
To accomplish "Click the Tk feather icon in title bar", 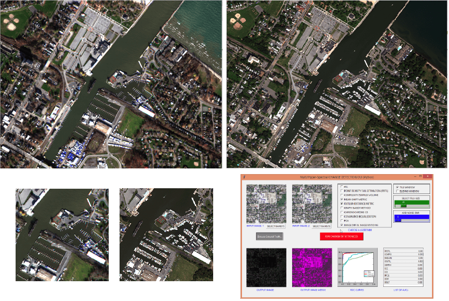I will point(244,177).
